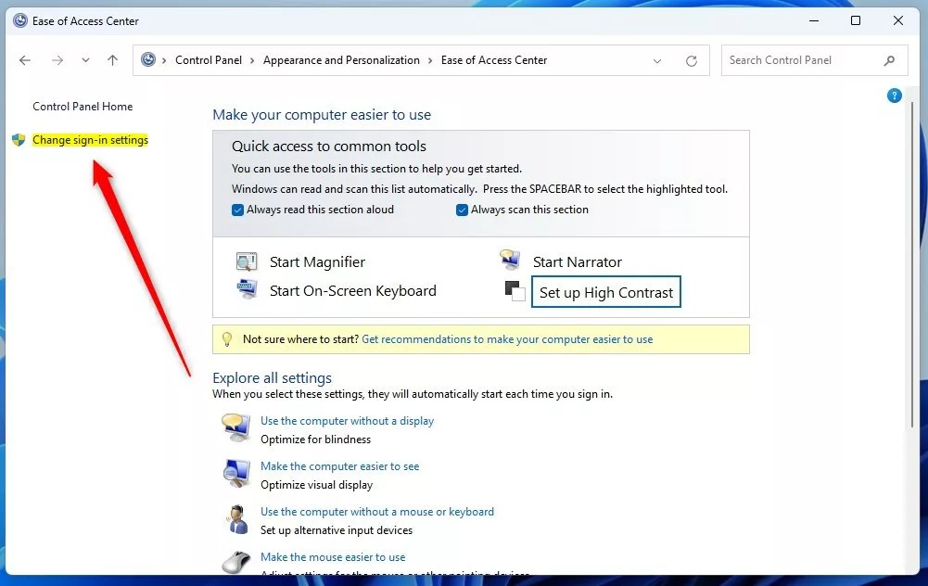Click the mouse icon near mouse settings
928x586 pixels.
(x=236, y=562)
